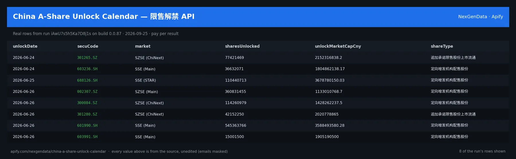Click the shares value 15001500
This screenshot has height=159, width=516.
(234, 137)
